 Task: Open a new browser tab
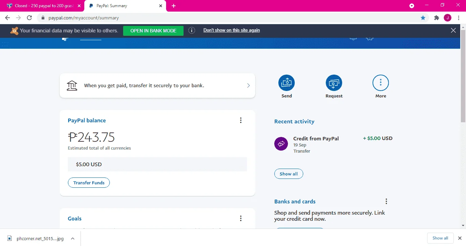click(x=174, y=6)
